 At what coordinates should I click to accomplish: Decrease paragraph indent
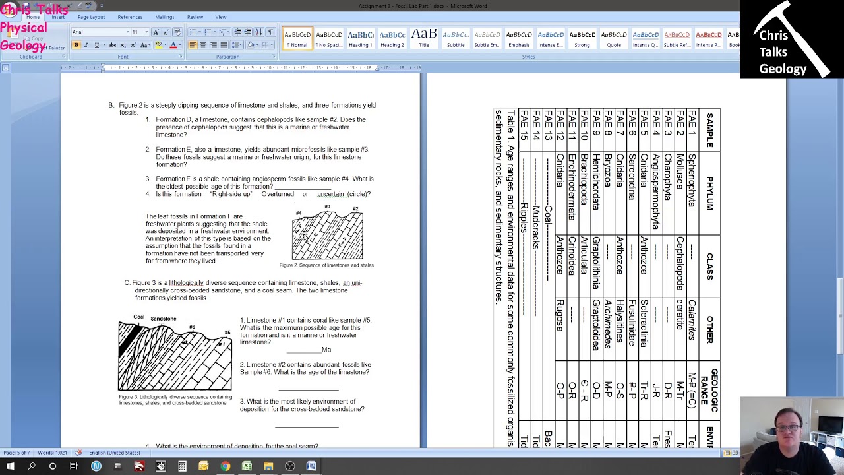coord(238,32)
